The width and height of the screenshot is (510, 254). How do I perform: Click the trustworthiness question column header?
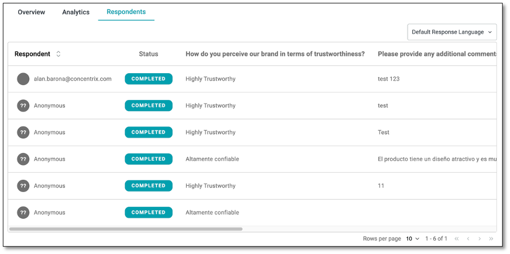275,54
